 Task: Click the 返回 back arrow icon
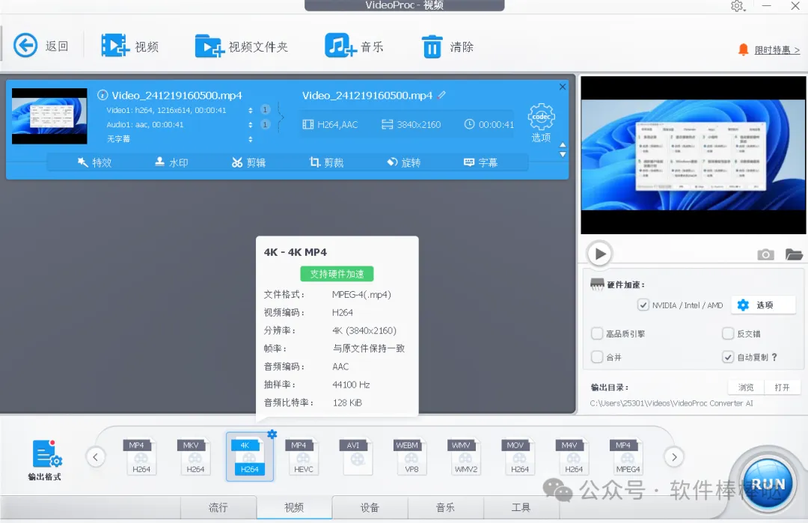coord(25,46)
